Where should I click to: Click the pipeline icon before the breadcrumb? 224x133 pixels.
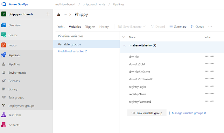coord(59,14)
